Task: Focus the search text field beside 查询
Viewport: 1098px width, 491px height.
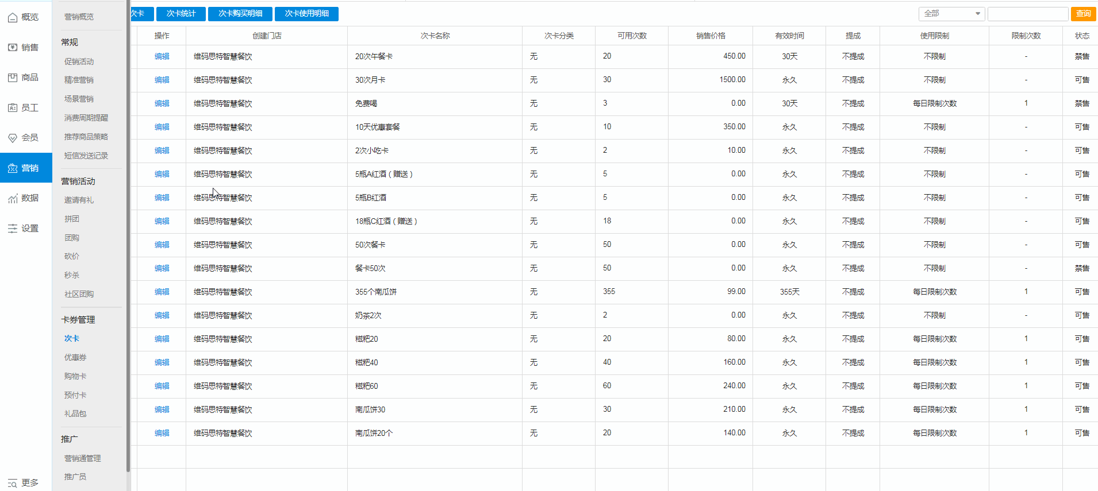Action: (x=1028, y=14)
